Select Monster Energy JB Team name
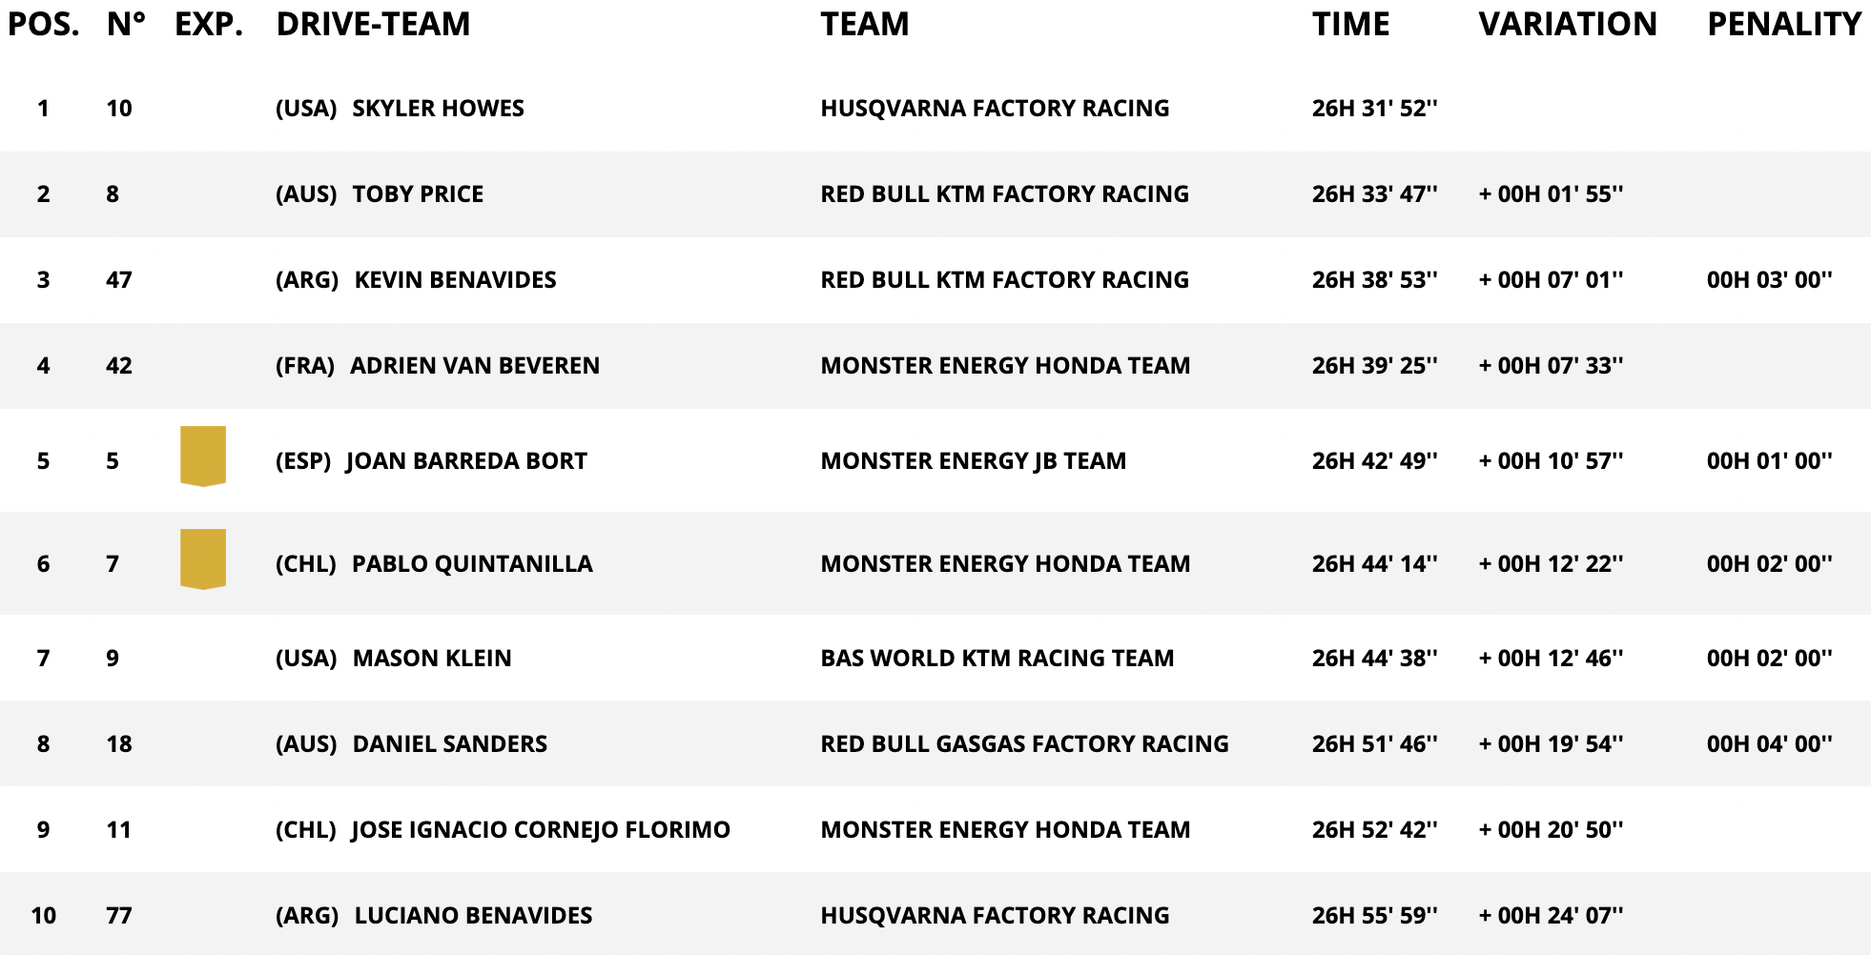 [973, 461]
